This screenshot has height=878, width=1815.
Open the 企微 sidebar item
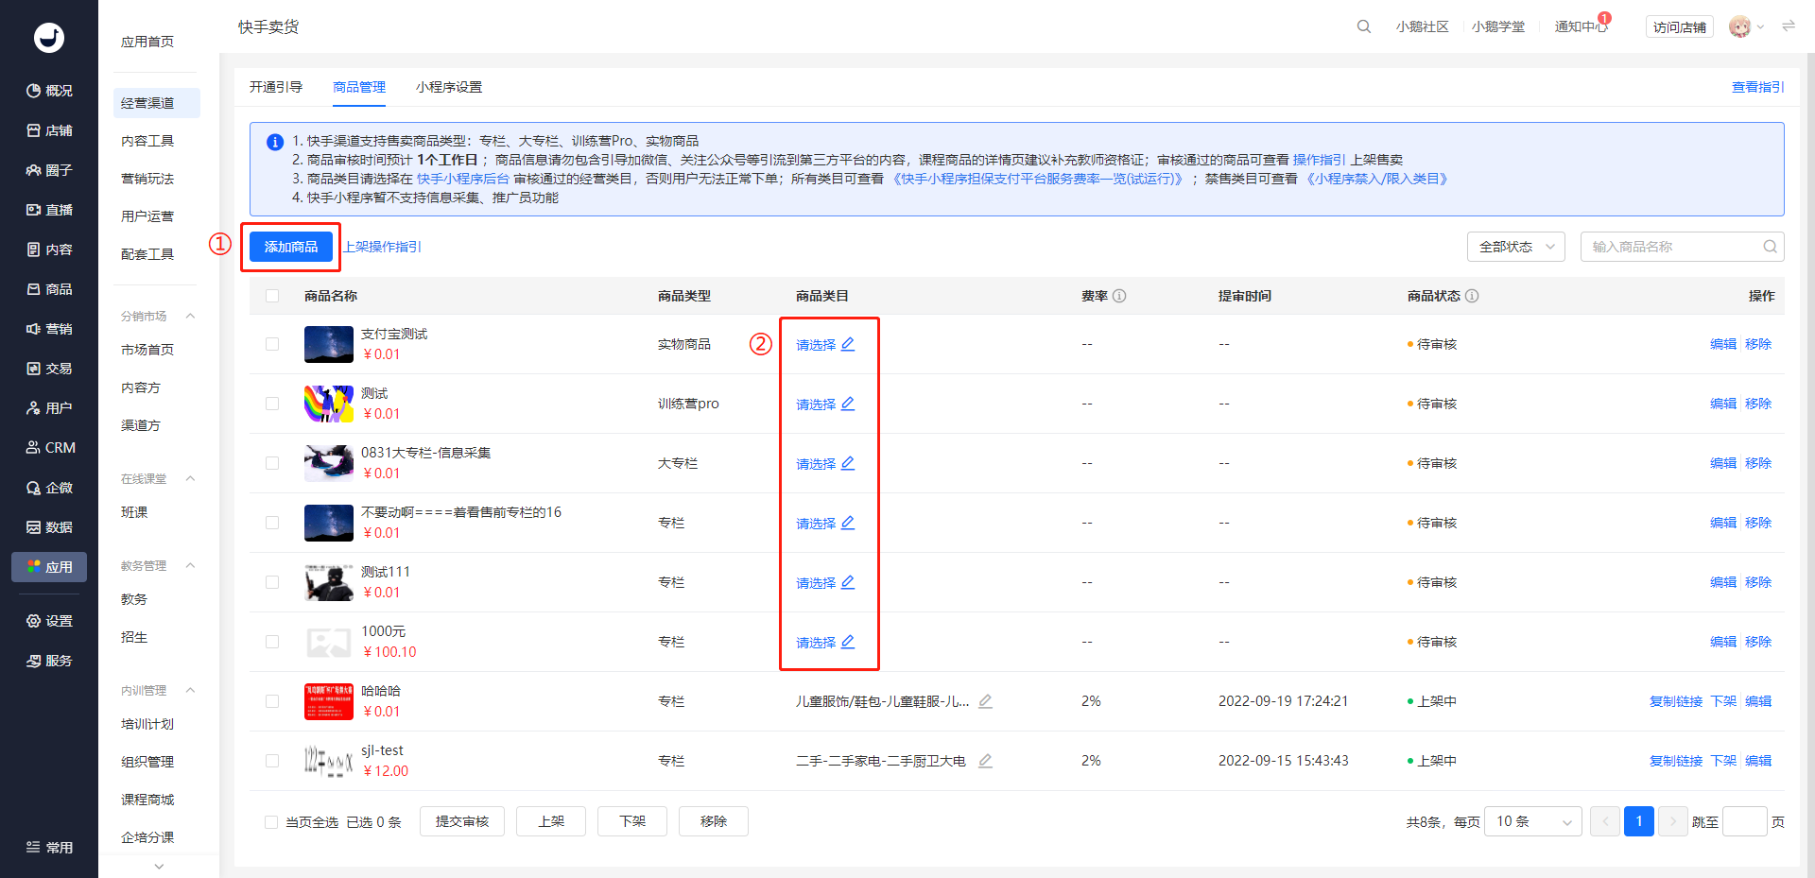pyautogui.click(x=49, y=488)
